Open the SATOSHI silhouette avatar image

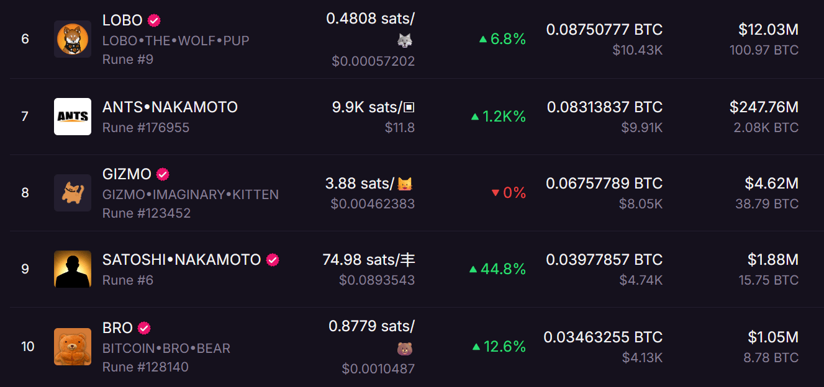[73, 269]
